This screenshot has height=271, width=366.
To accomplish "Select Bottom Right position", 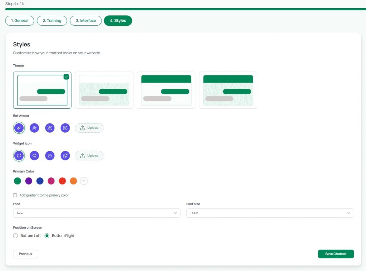I will 47,236.
